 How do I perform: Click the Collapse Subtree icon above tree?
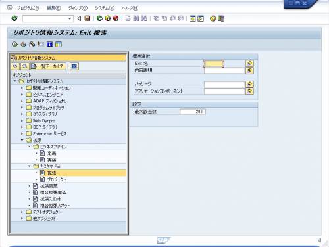(25, 66)
